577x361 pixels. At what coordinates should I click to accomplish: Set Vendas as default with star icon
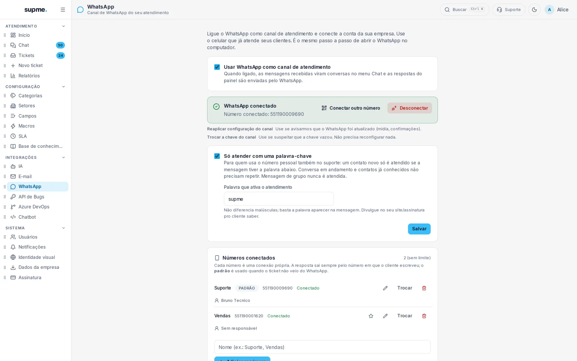coord(371,316)
